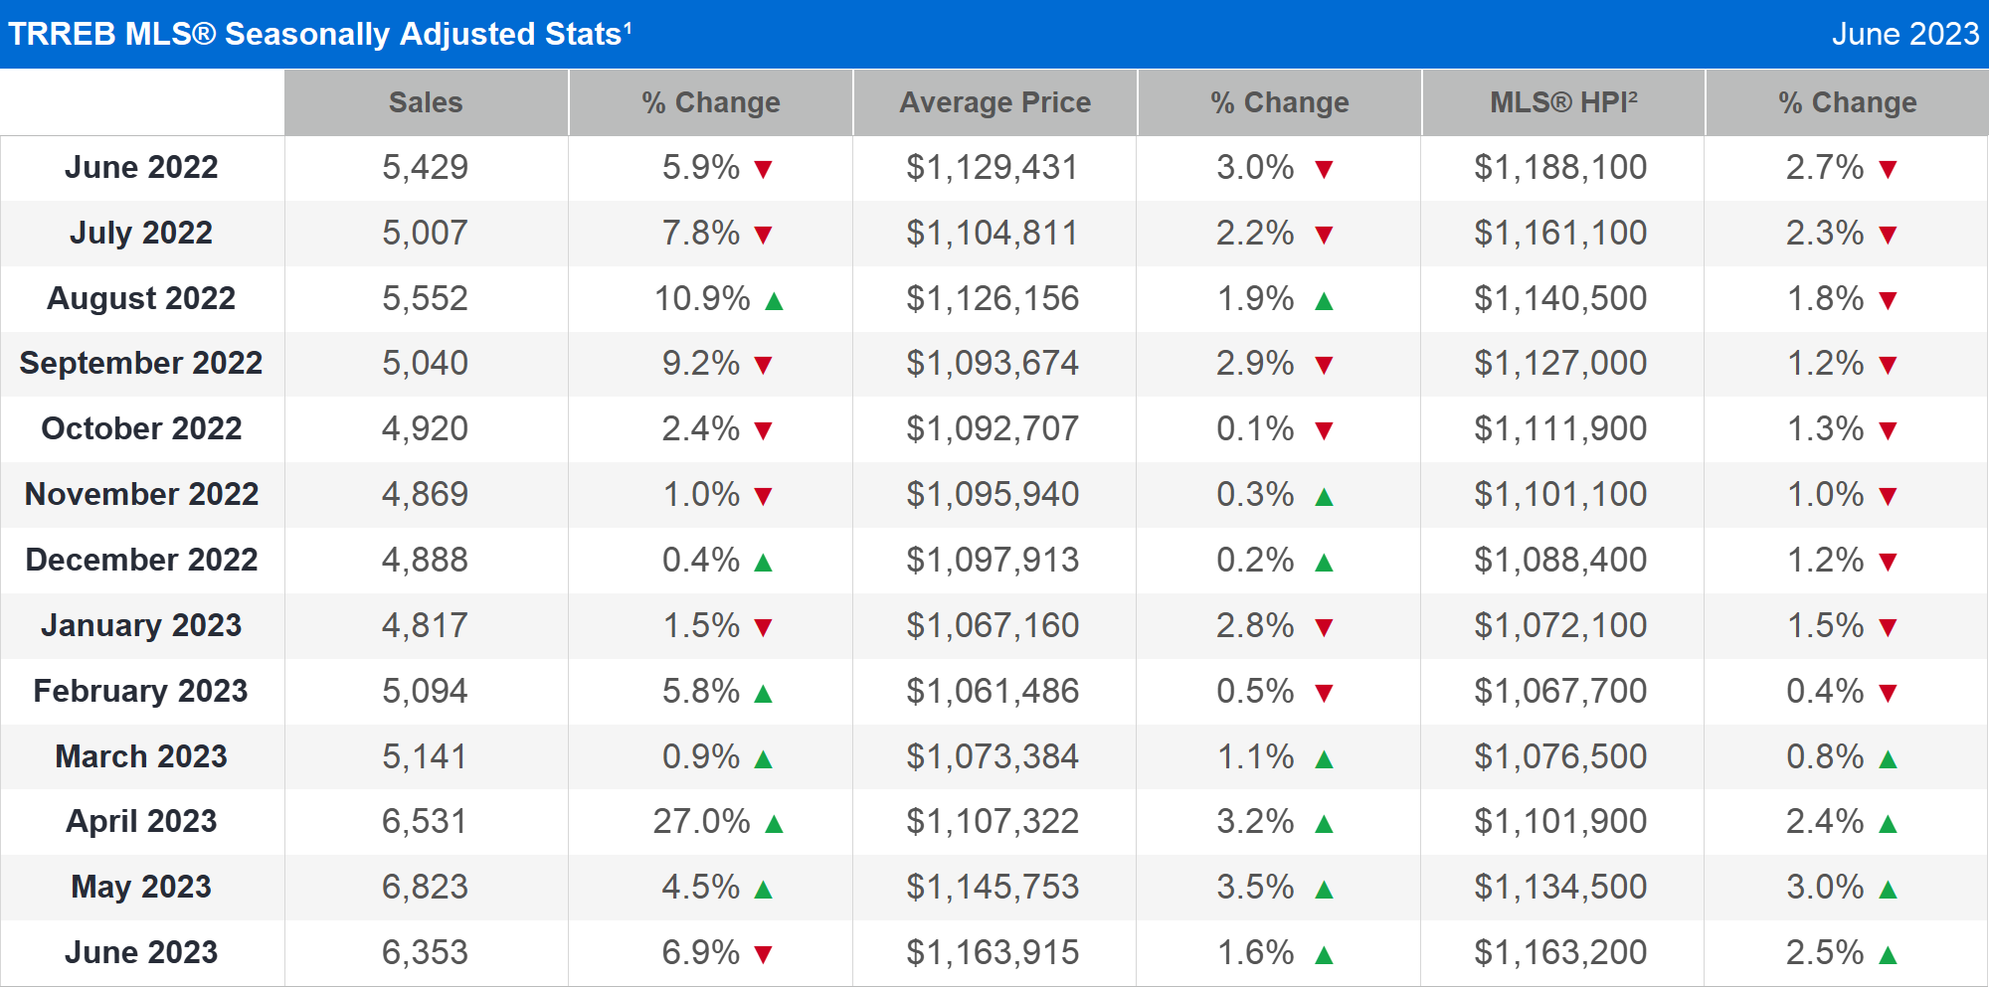Viewport: 1989px width, 987px height.
Task: Click the red down arrow next to 9.2%
Action: 763,365
